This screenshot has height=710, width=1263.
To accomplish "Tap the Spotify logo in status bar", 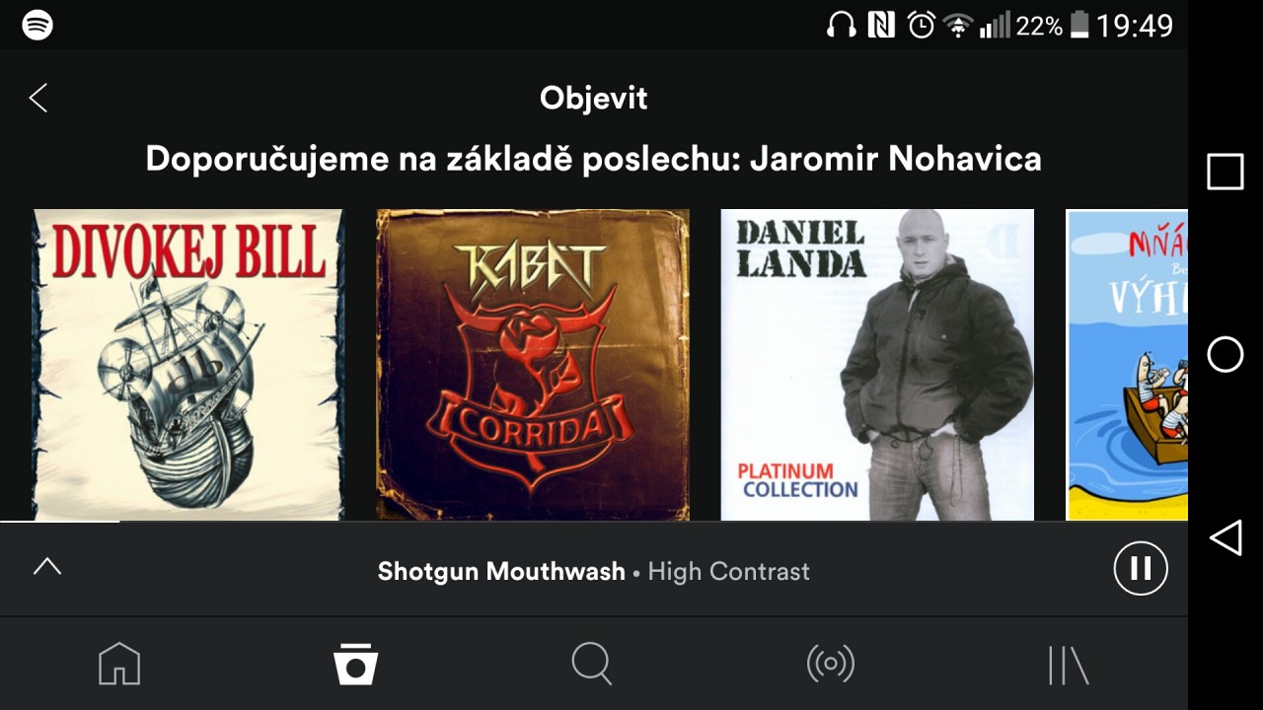I will (37, 25).
